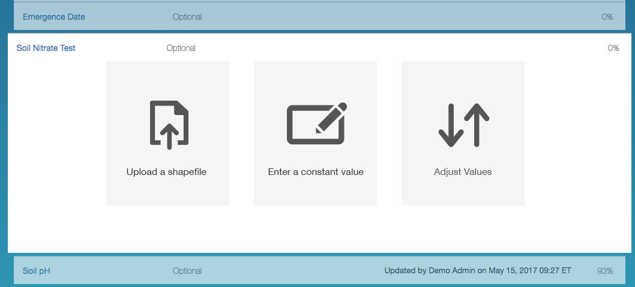Viewport: 635px width, 287px height.
Task: Click the 0% completion for Soil Nitrate Test
Action: click(x=613, y=48)
